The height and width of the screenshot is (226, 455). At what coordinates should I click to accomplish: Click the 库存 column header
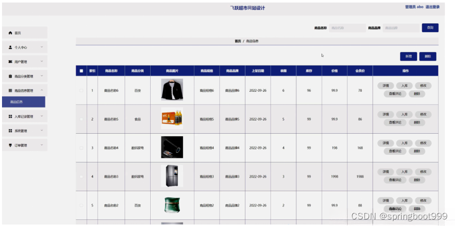(x=309, y=71)
